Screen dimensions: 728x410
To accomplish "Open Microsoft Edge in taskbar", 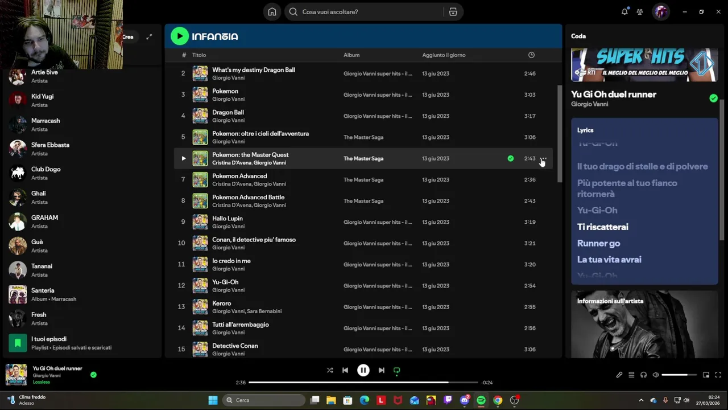I will pyautogui.click(x=365, y=400).
